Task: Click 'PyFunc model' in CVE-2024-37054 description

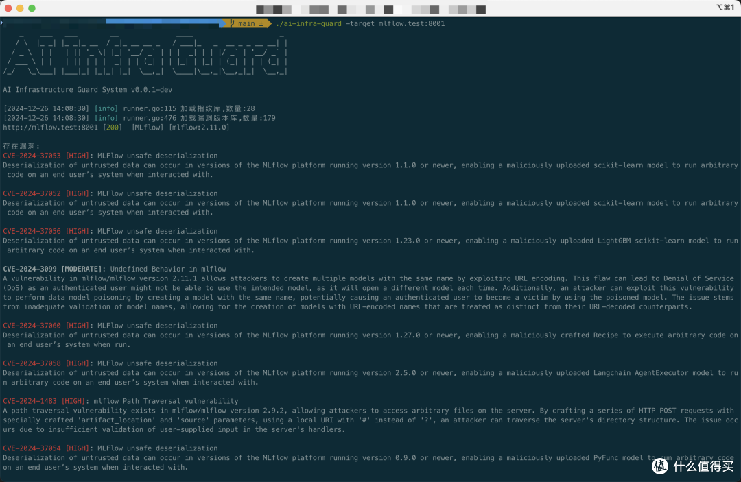Action: click(x=618, y=458)
